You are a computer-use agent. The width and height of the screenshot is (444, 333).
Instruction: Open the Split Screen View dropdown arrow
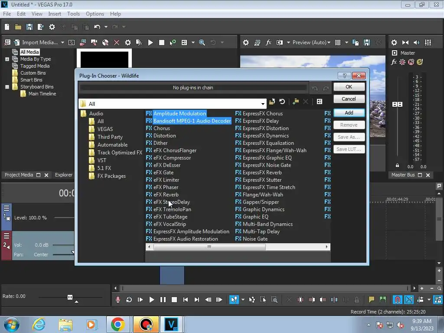coord(288,42)
